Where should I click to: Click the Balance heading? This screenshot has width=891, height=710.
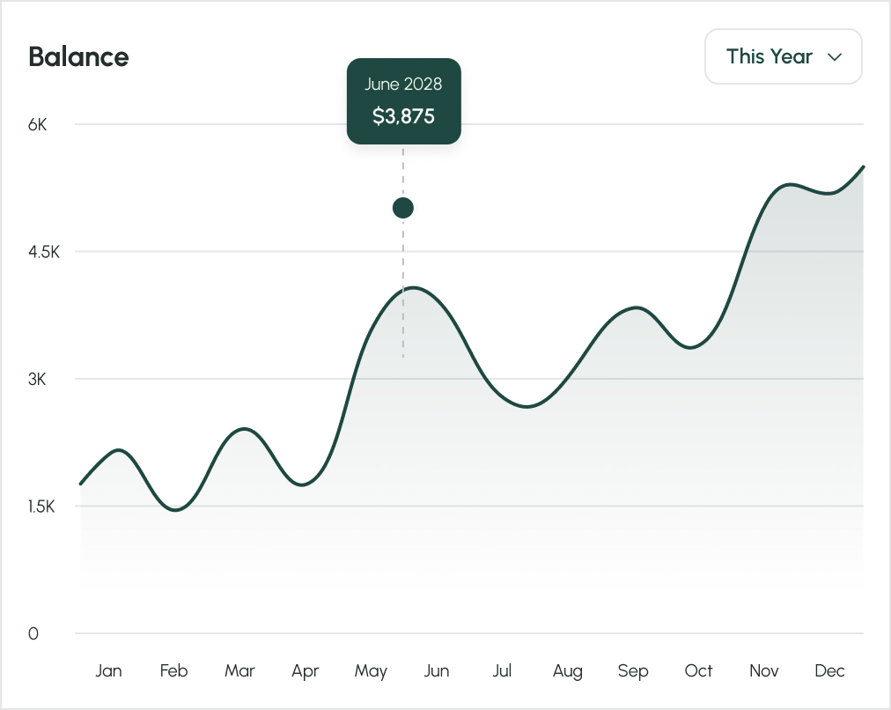click(78, 56)
